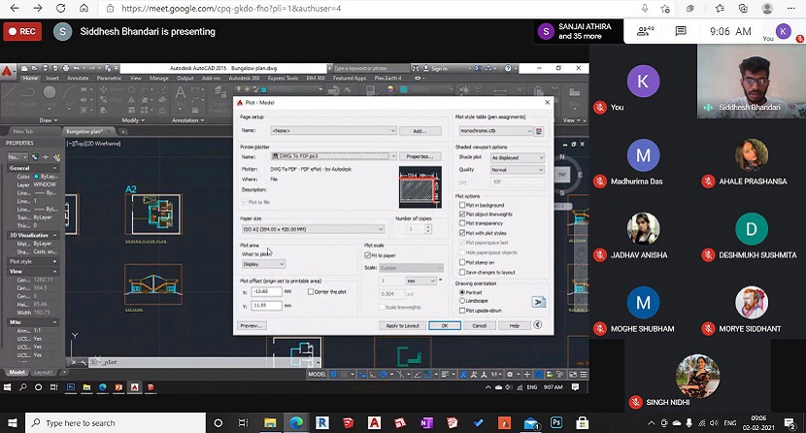Launch the Edge browser from the taskbar
This screenshot has height=433, width=806.
click(x=296, y=422)
